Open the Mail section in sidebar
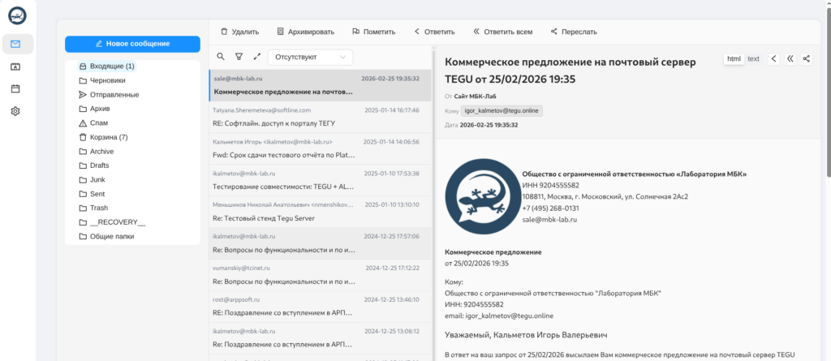 pos(16,44)
